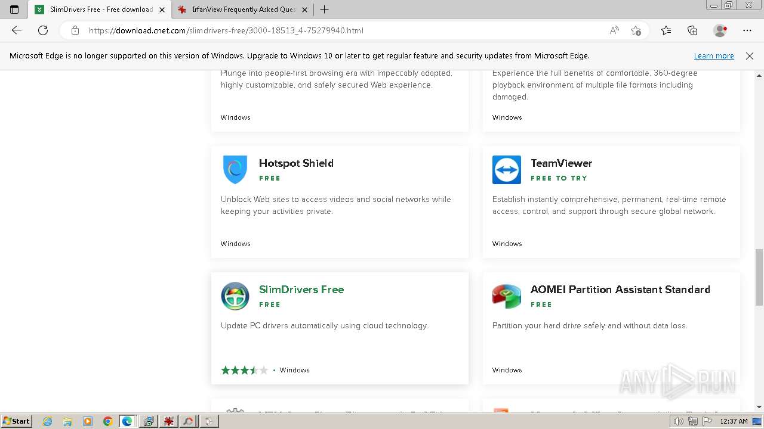Open tab actions menu icon
The height and width of the screenshot is (429, 764).
click(14, 10)
